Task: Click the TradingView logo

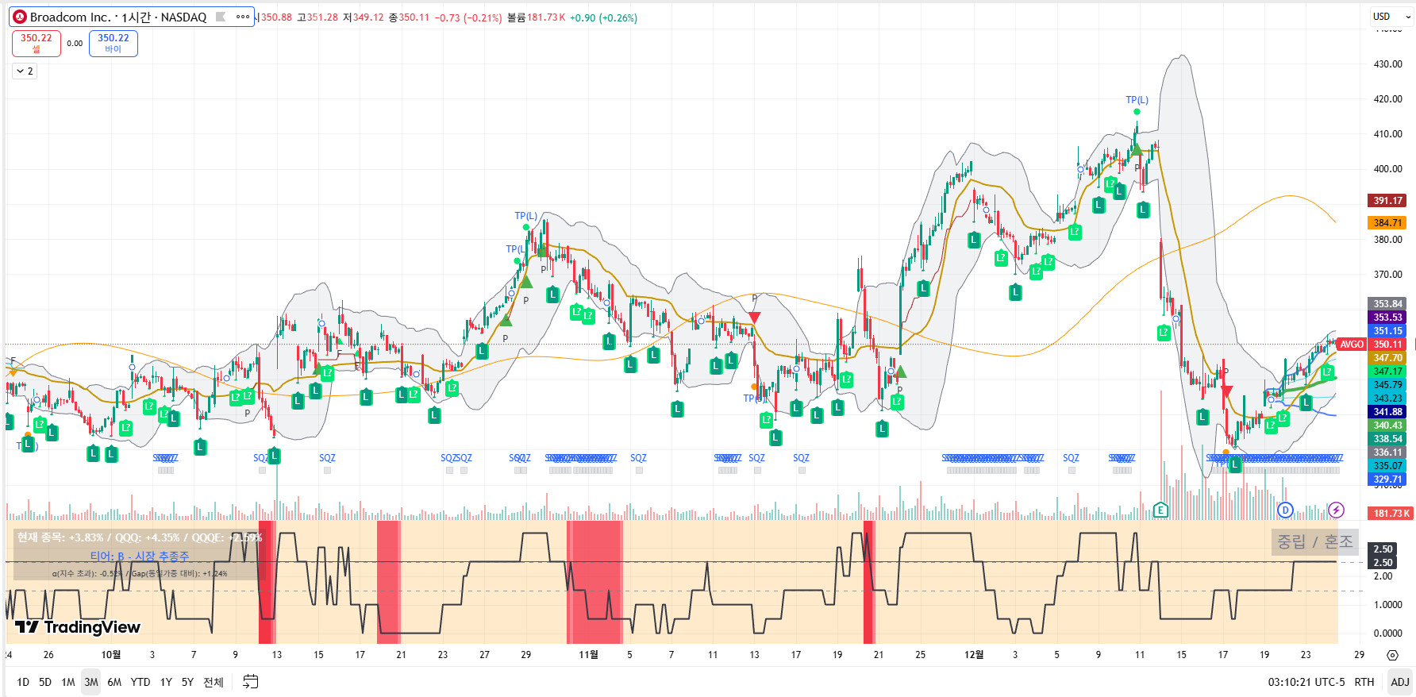Action: click(x=78, y=627)
